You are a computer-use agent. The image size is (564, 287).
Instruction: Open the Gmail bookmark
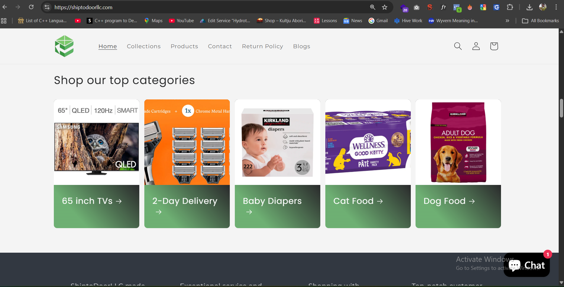point(378,21)
